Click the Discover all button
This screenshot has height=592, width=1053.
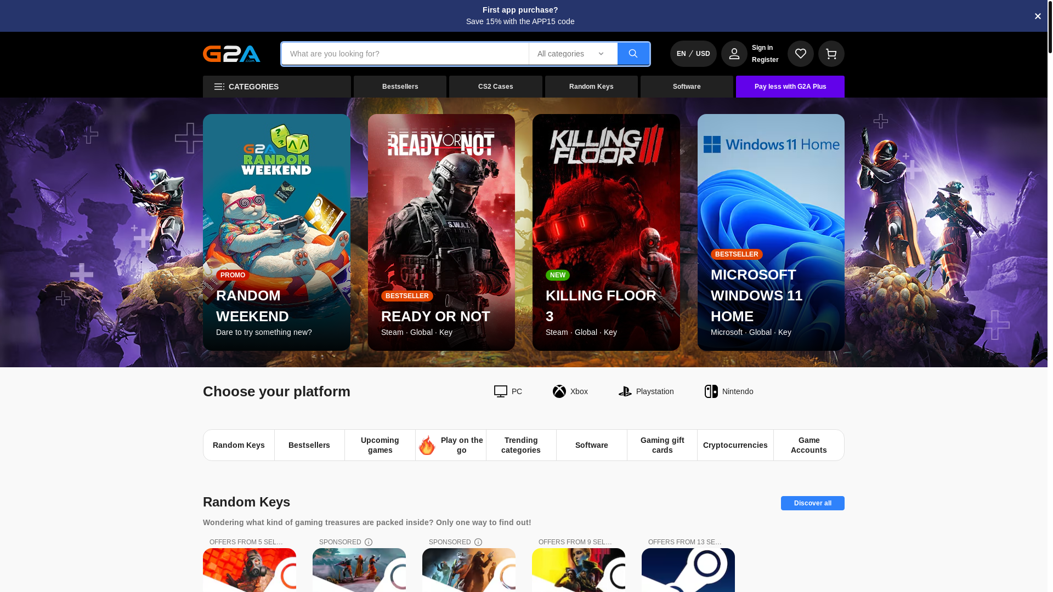point(813,503)
